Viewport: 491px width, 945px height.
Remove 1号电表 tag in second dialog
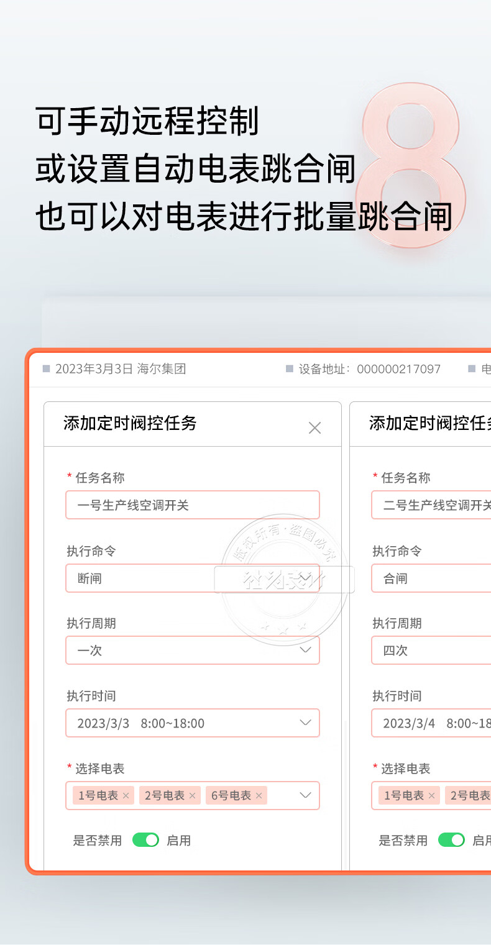point(432,795)
